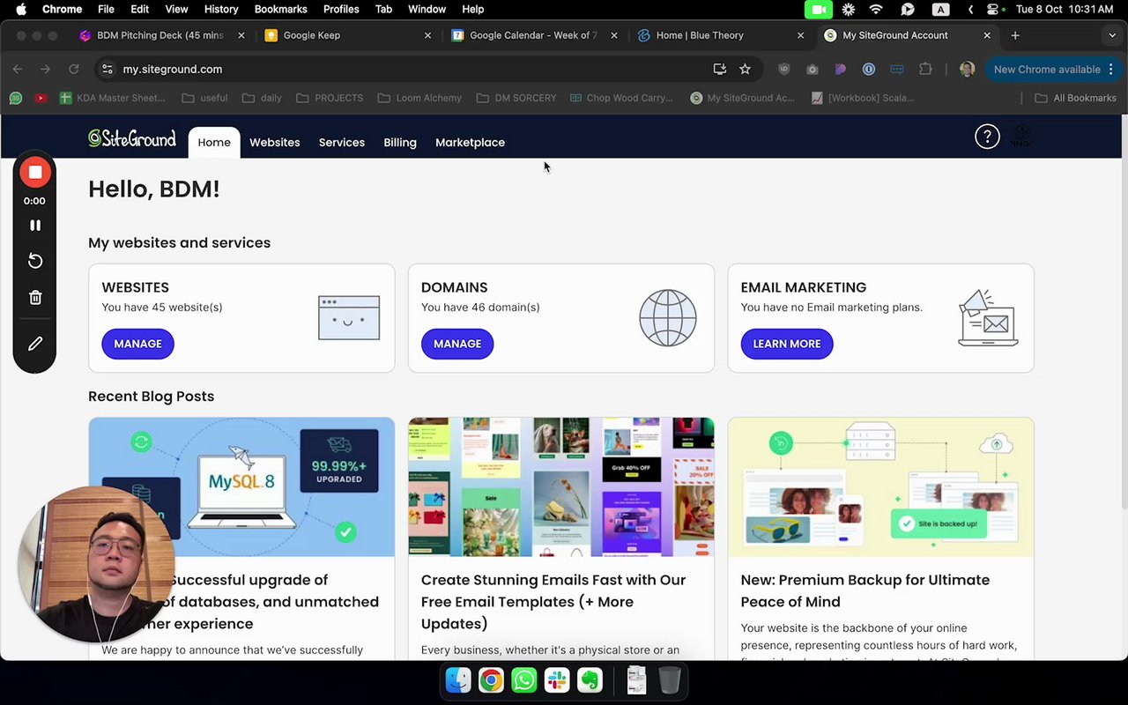1128x705 pixels.
Task: Restart the recording using the circular arrow
Action: point(35,261)
